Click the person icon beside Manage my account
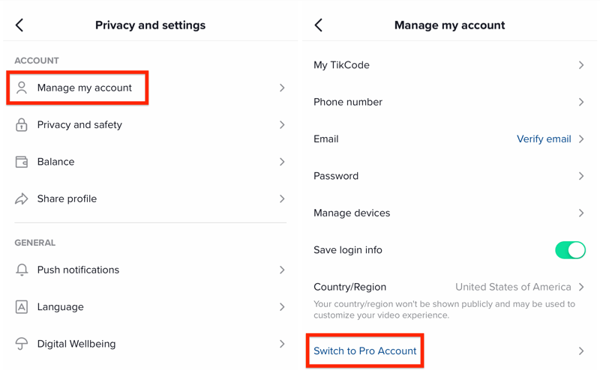The image size is (600, 370). click(22, 88)
